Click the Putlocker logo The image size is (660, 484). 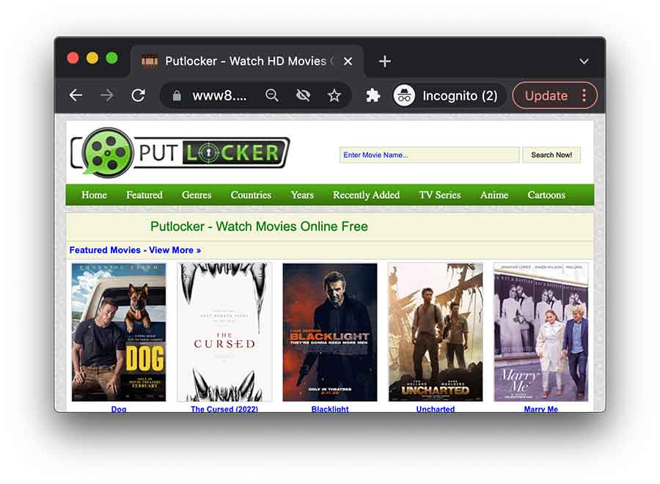click(180, 153)
